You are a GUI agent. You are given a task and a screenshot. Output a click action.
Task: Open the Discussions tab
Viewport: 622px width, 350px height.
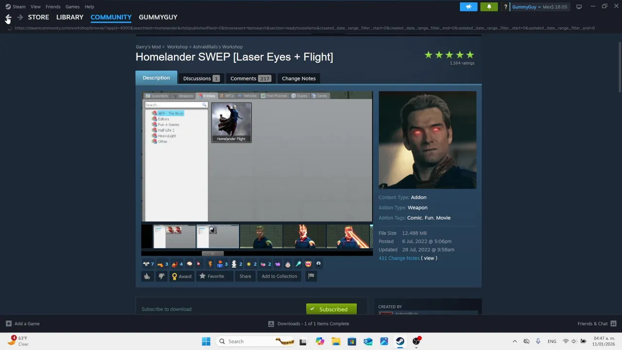pyautogui.click(x=201, y=78)
